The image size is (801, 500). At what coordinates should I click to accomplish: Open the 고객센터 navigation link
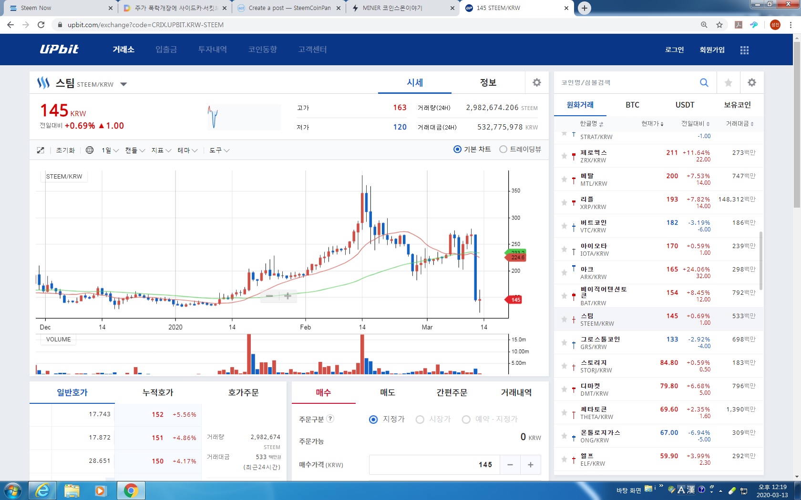tap(312, 50)
